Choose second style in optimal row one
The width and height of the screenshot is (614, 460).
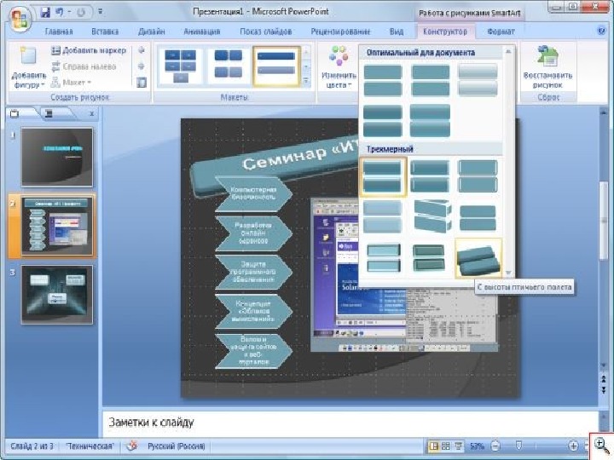(431, 81)
